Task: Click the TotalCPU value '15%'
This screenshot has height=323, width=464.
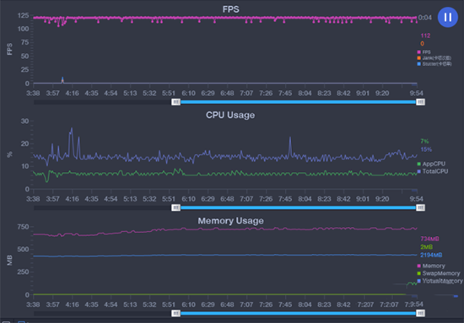Action: [x=426, y=149]
